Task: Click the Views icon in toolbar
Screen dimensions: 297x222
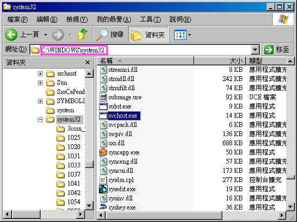Action: tap(180, 35)
